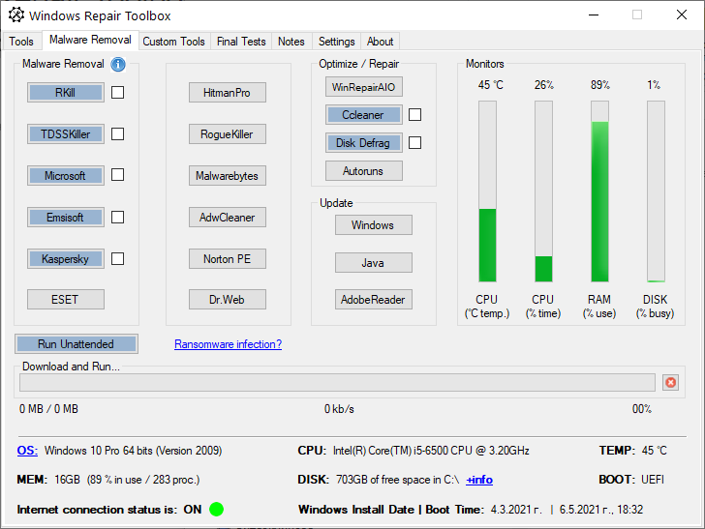
Task: Launch HitmanPro
Action: tap(228, 93)
